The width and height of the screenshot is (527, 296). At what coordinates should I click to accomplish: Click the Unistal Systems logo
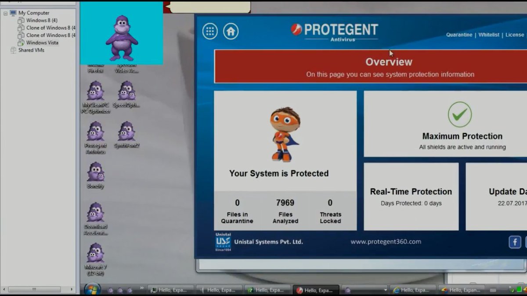pos(223,242)
